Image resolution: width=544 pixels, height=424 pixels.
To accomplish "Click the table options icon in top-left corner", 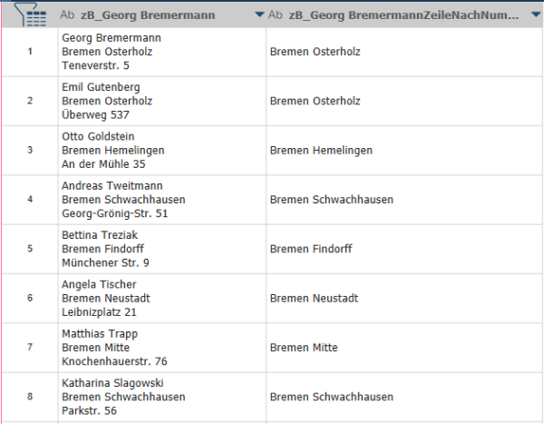I will 30,15.
